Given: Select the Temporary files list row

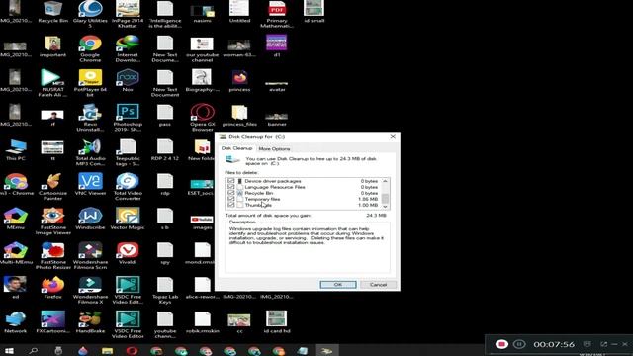Looking at the screenshot, I should [x=304, y=199].
